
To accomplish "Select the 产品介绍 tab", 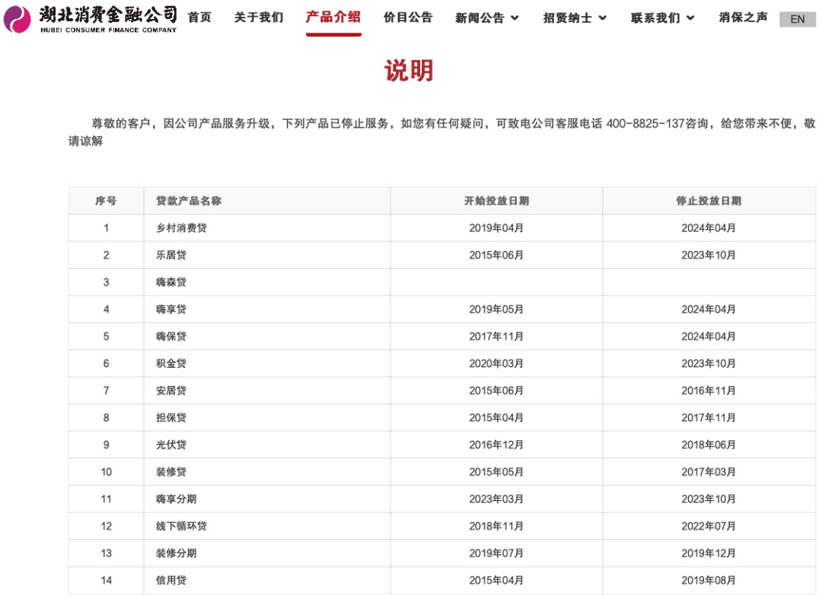I will click(333, 18).
